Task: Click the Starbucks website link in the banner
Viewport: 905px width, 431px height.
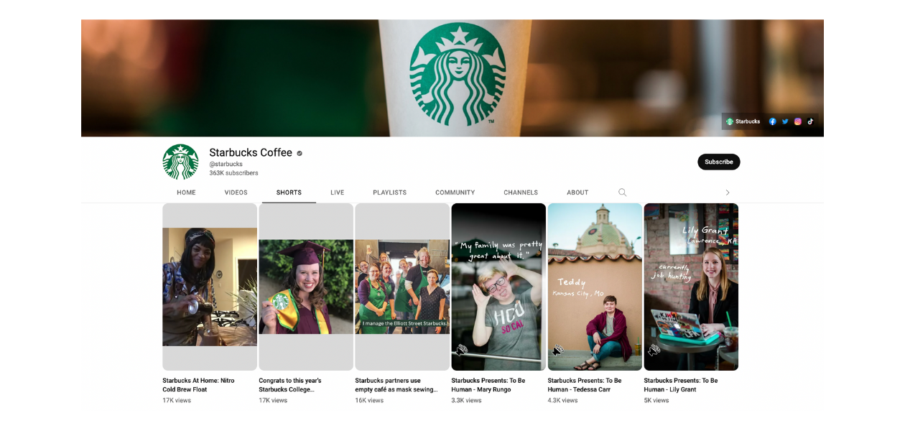Action: click(743, 121)
